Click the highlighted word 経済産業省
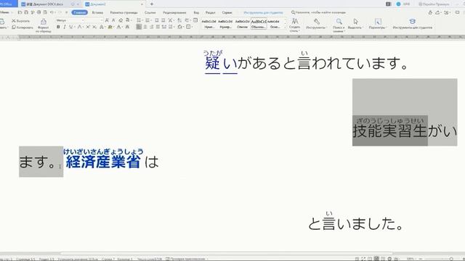 click(103, 162)
